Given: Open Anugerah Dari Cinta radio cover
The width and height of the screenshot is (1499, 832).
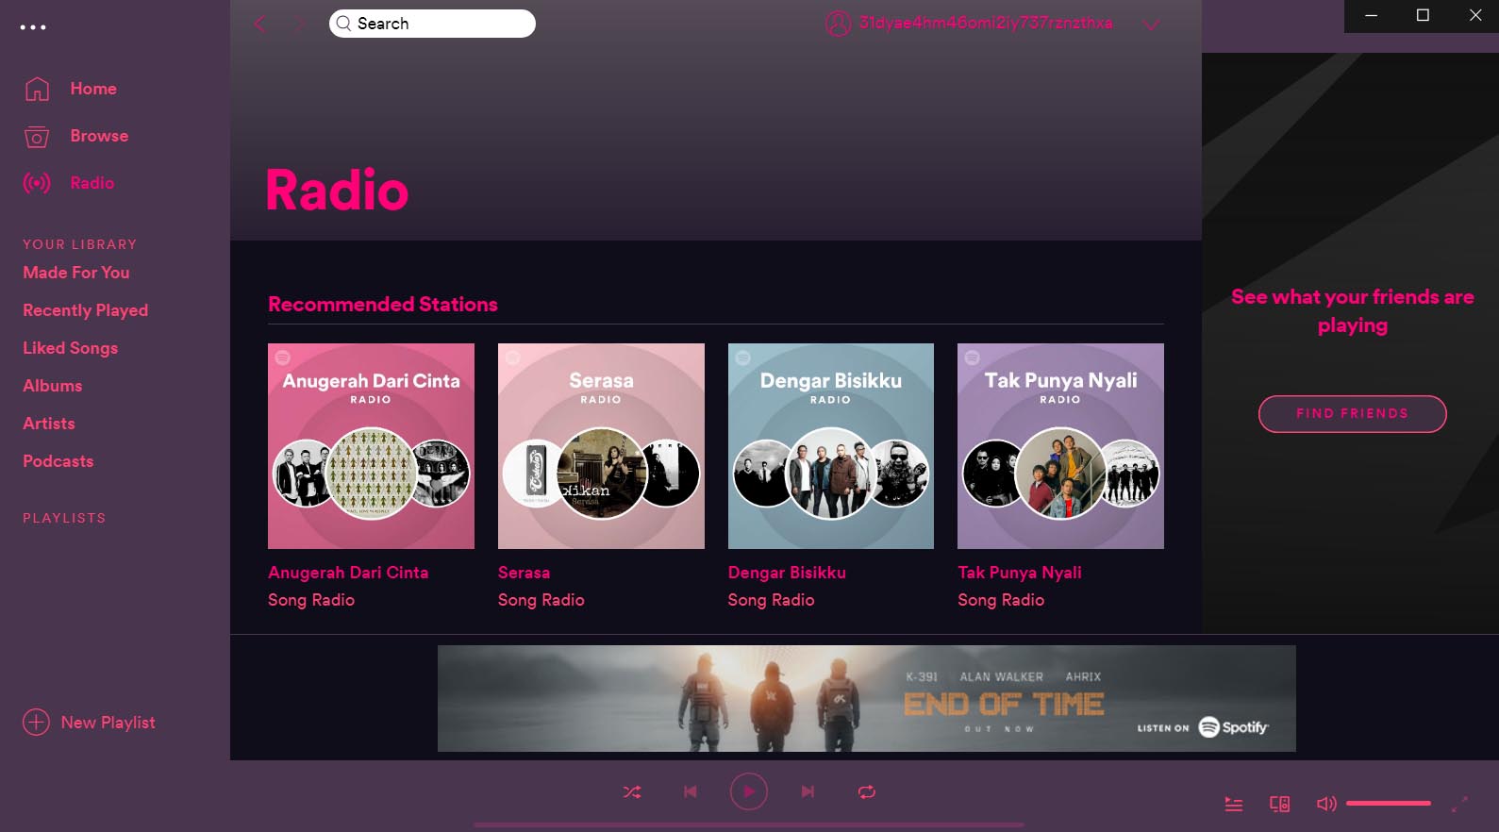Looking at the screenshot, I should pos(371,446).
